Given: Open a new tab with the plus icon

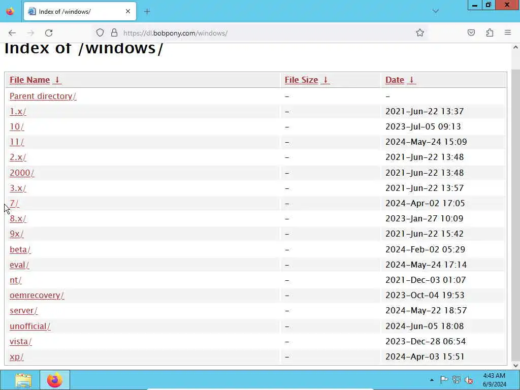Looking at the screenshot, I should click(x=147, y=12).
